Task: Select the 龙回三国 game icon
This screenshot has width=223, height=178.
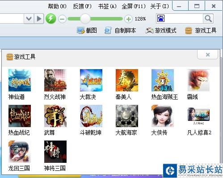Action: (x=20, y=152)
